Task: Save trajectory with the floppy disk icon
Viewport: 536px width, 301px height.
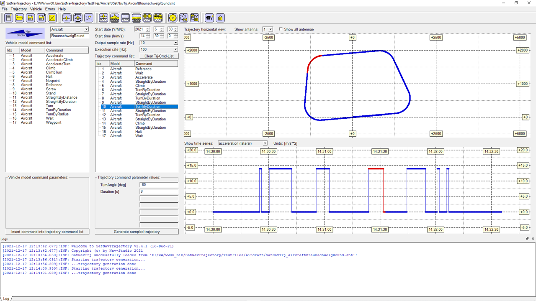Action: click(x=30, y=18)
